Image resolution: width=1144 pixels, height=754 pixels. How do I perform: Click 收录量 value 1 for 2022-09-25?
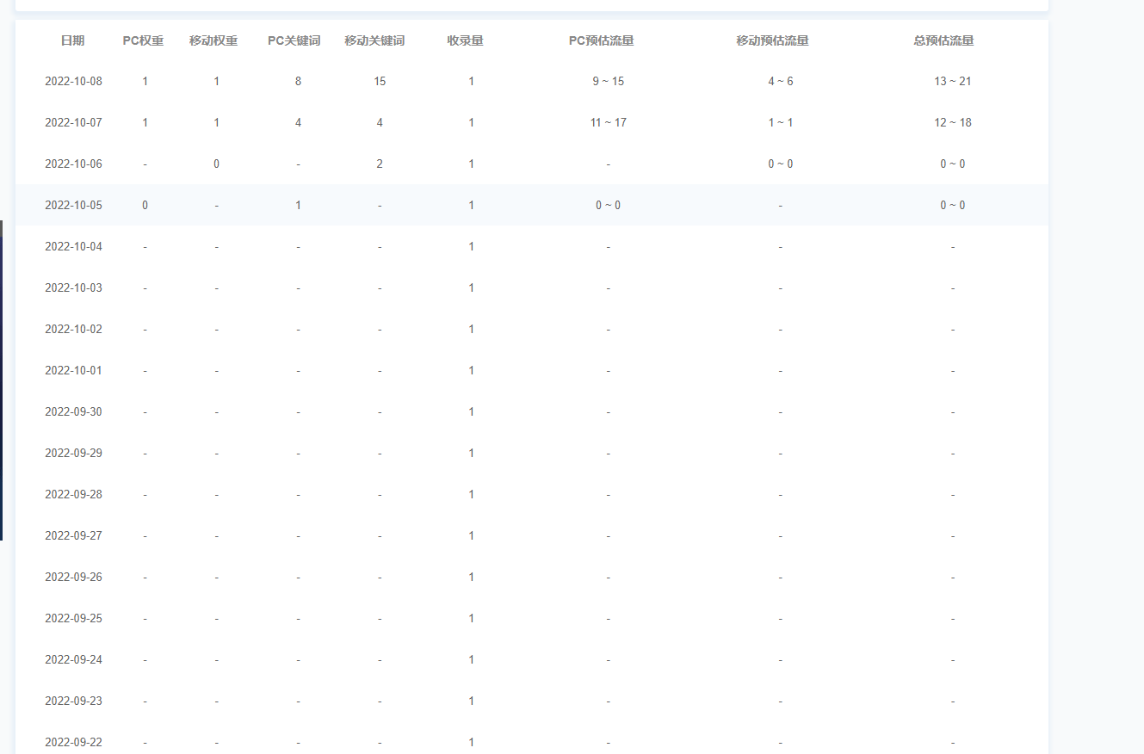point(471,618)
